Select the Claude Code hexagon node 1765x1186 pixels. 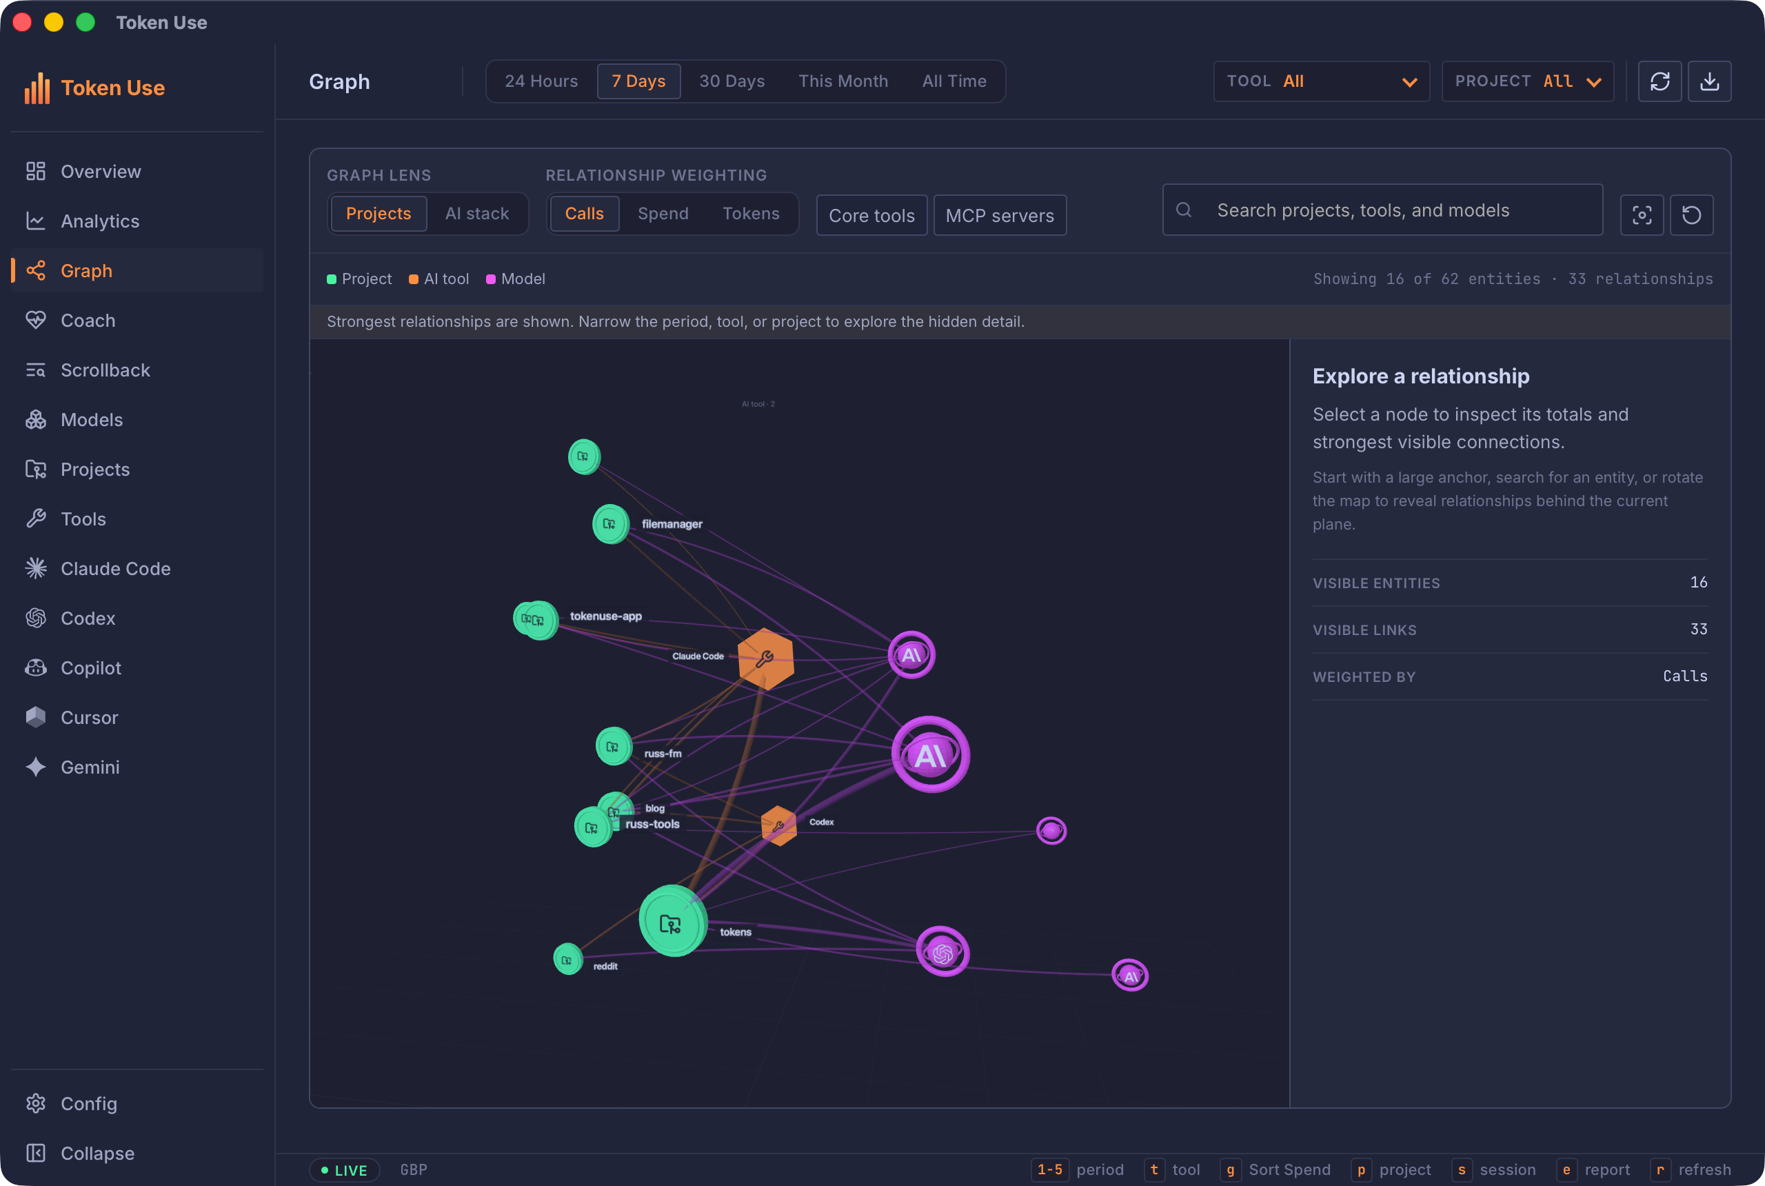(765, 658)
